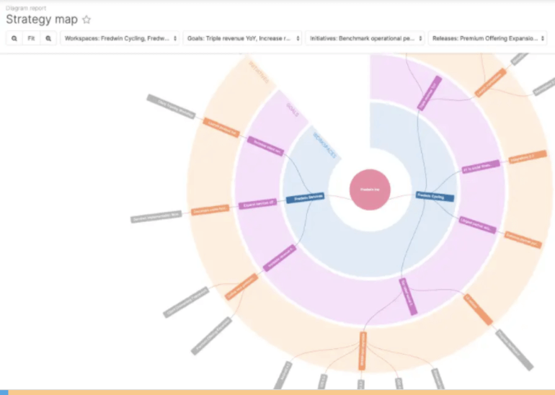Click the Partners Offering Expansion release node
Image resolution: width=555 pixels, height=395 pixels.
tap(211, 336)
